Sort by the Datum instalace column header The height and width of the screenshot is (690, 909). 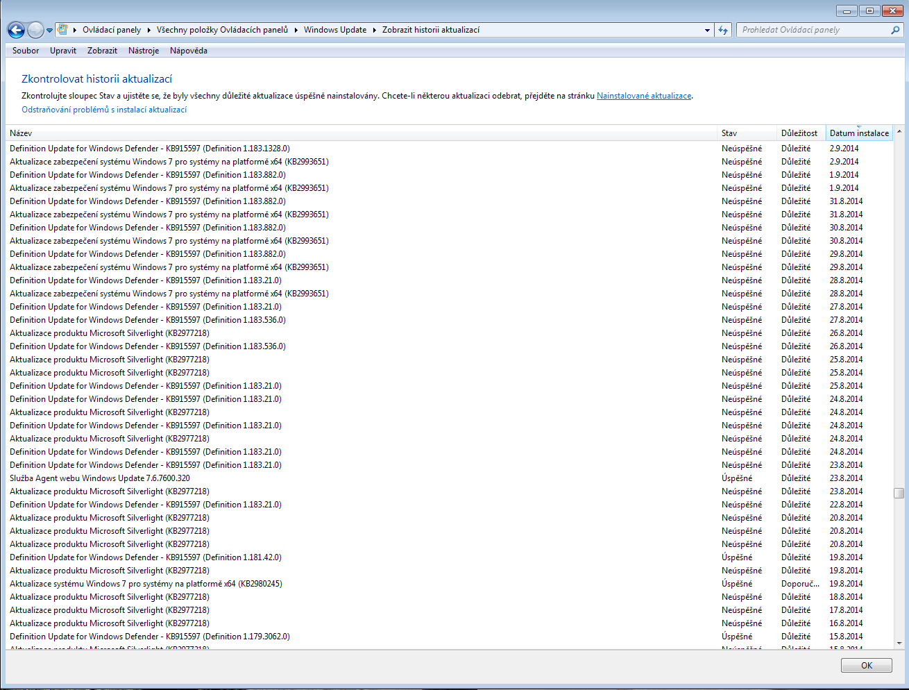(859, 133)
